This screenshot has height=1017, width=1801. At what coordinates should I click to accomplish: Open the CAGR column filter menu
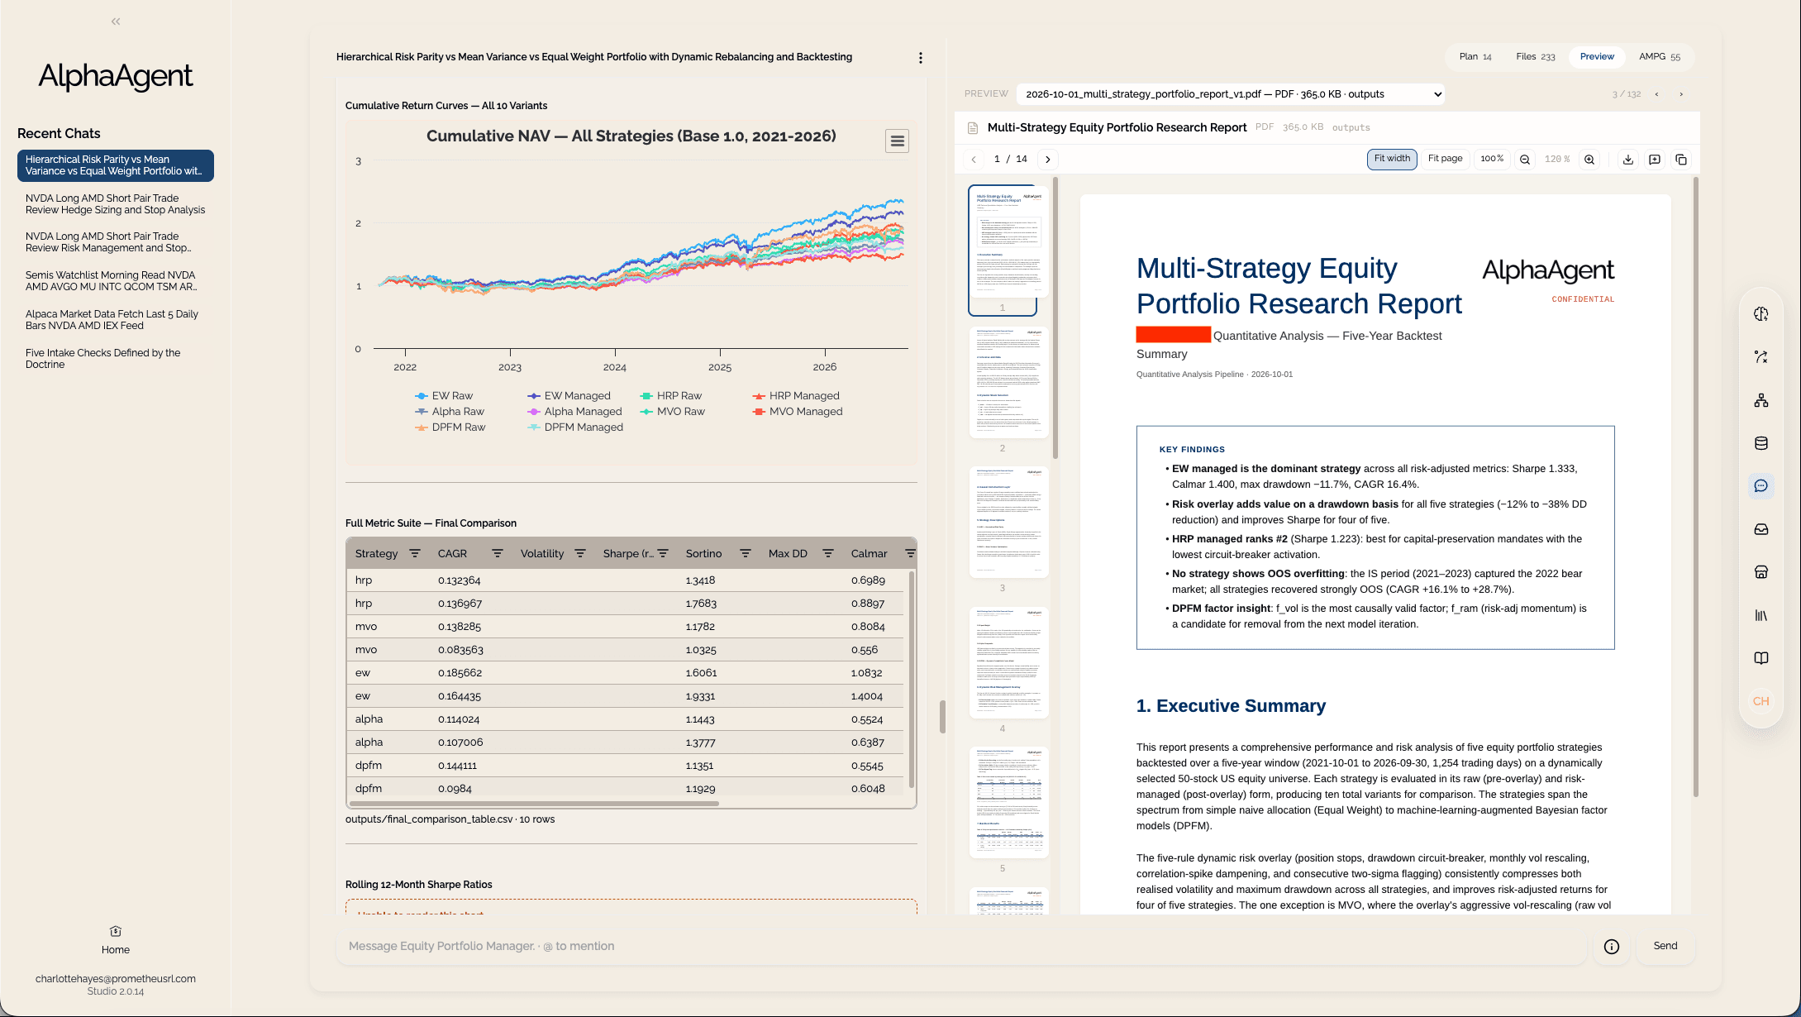[x=498, y=553]
